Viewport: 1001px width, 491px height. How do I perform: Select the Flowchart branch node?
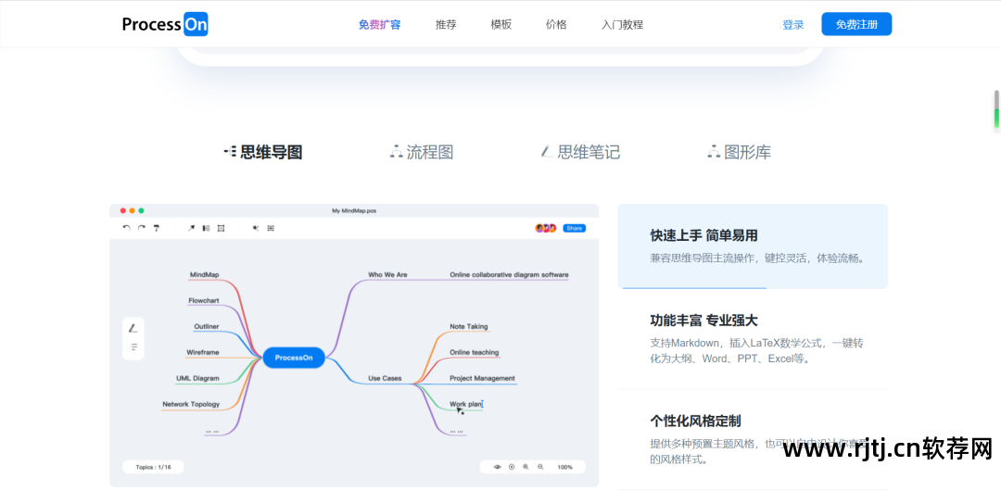pos(204,300)
